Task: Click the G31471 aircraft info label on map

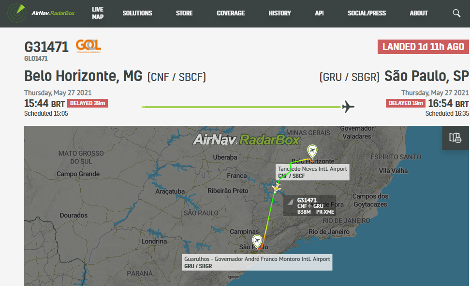Action: (309, 205)
